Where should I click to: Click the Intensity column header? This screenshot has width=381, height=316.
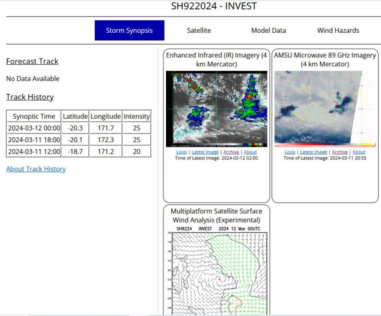coord(136,116)
